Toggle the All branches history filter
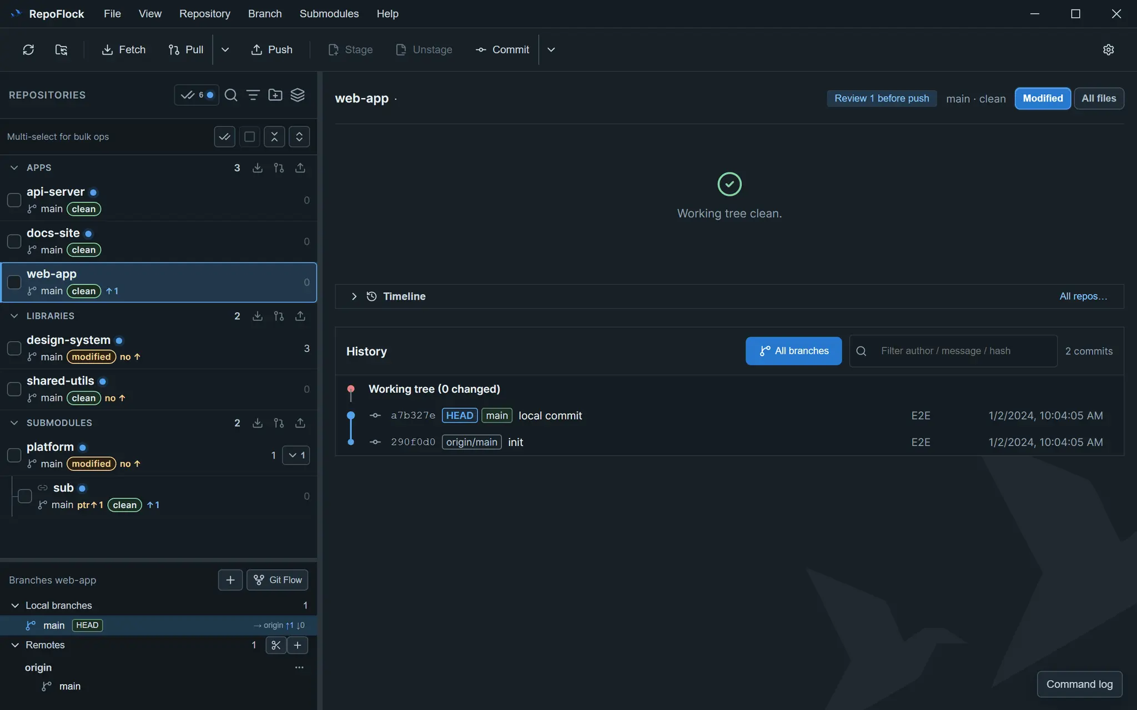This screenshot has width=1137, height=710. pos(793,351)
